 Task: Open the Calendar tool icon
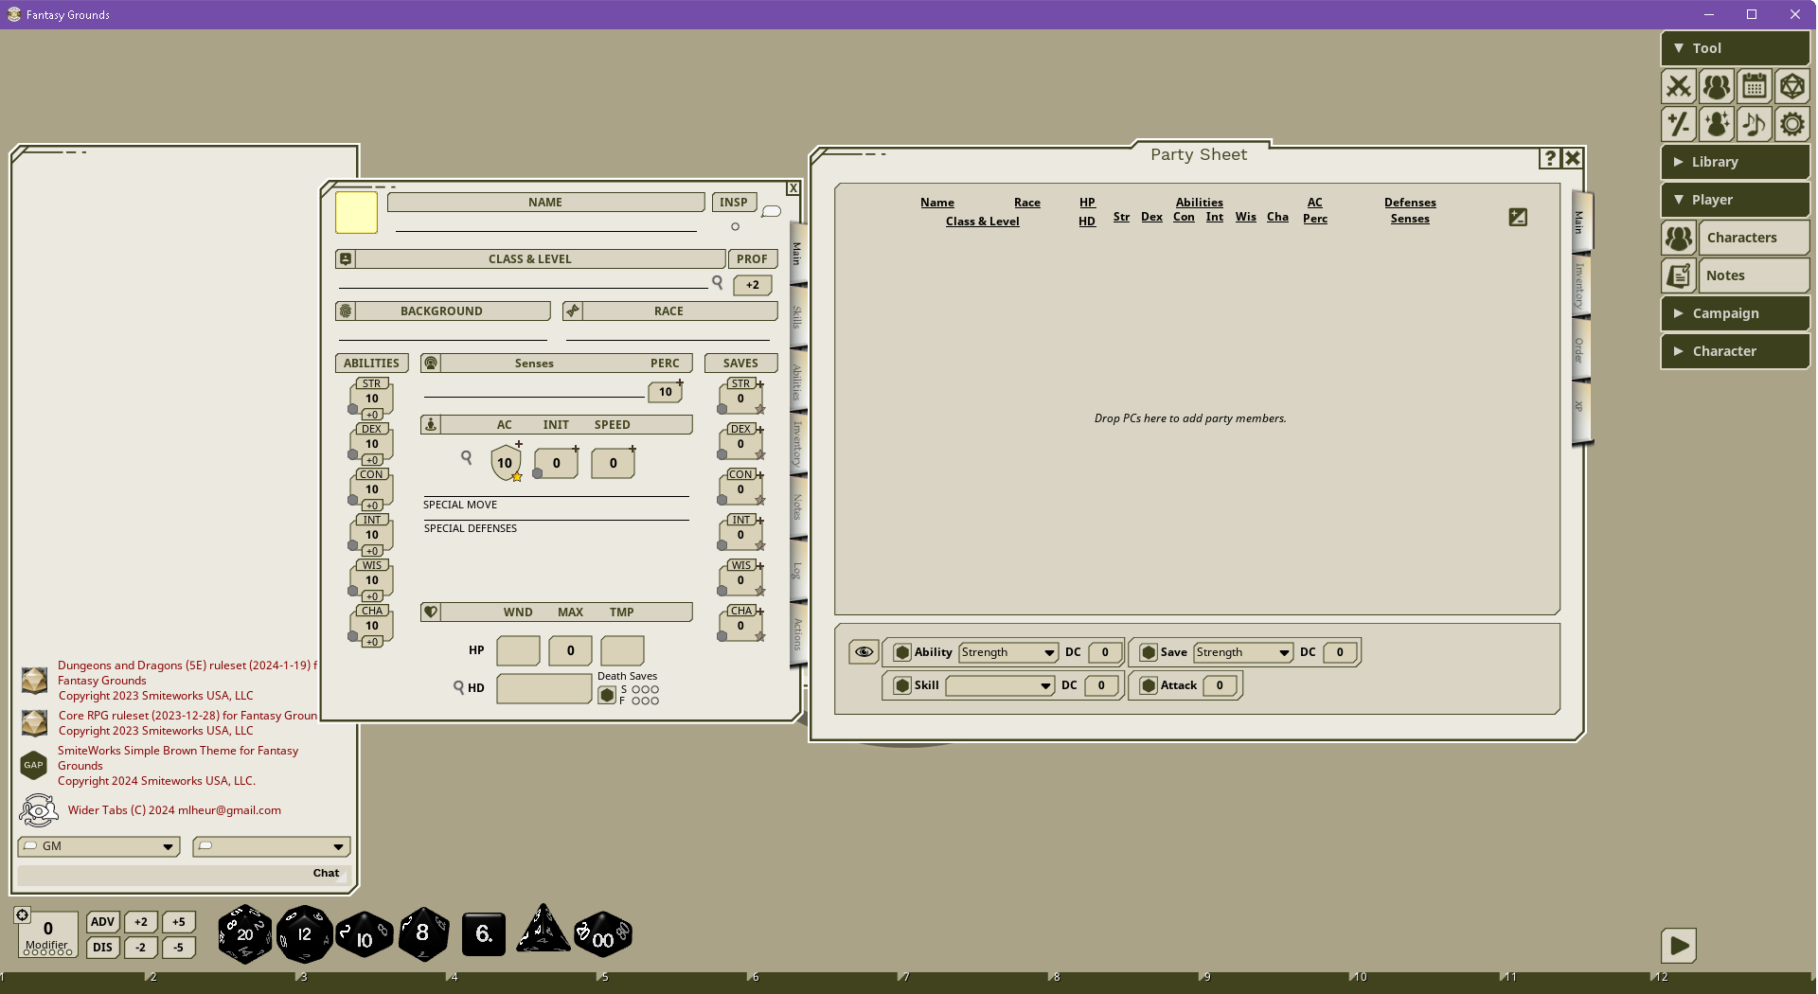pos(1755,86)
